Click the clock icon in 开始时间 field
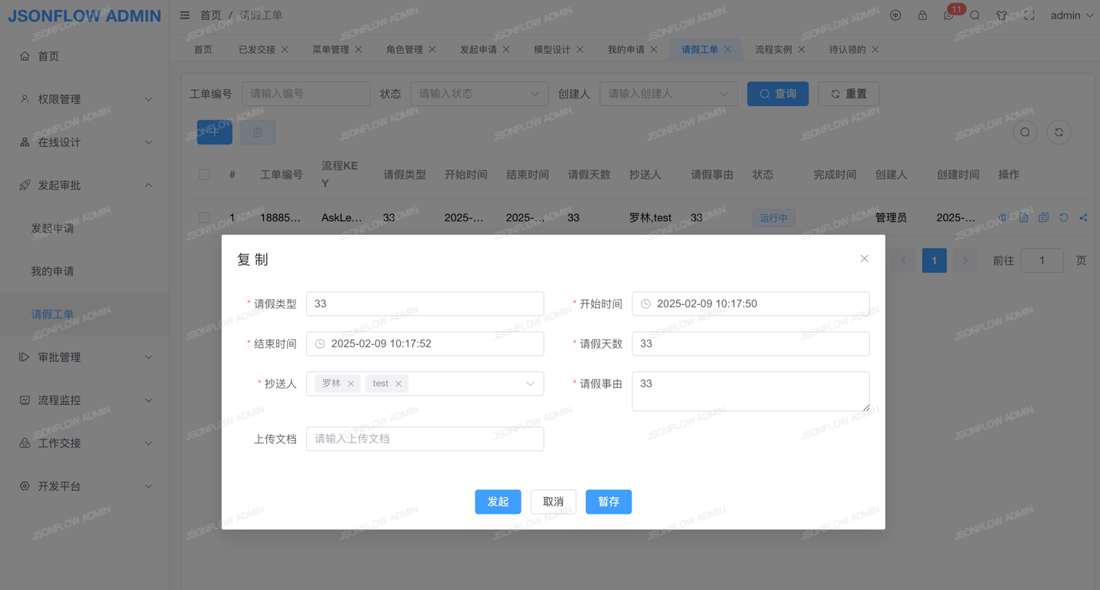The width and height of the screenshot is (1100, 590). [x=646, y=303]
